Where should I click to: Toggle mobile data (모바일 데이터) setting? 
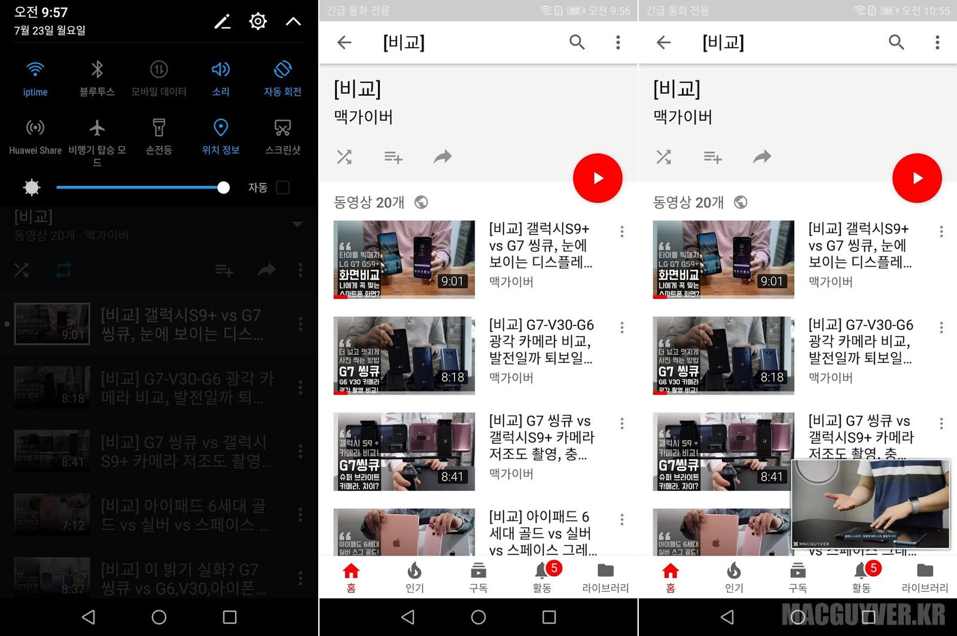tap(159, 79)
